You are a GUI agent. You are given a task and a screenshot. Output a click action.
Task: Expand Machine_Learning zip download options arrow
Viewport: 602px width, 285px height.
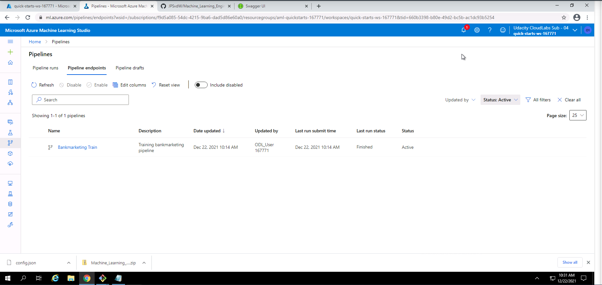coord(144,263)
